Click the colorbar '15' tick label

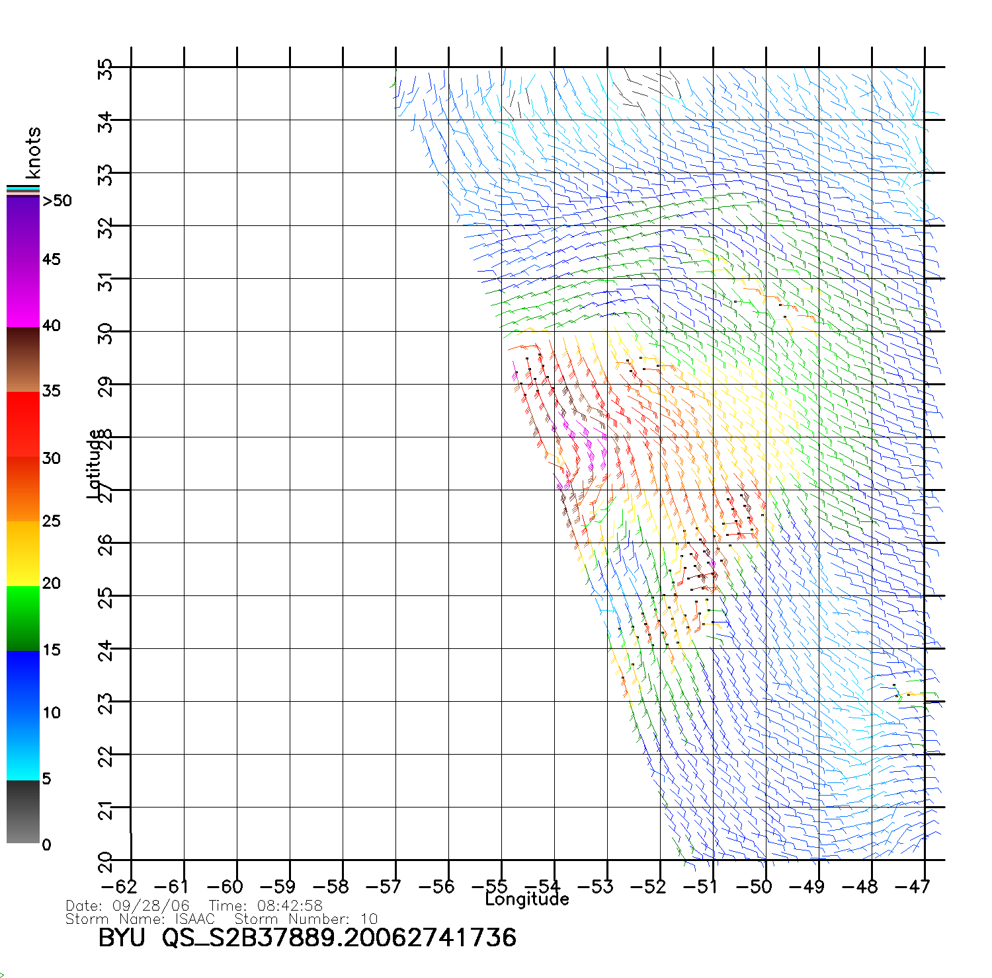click(51, 650)
